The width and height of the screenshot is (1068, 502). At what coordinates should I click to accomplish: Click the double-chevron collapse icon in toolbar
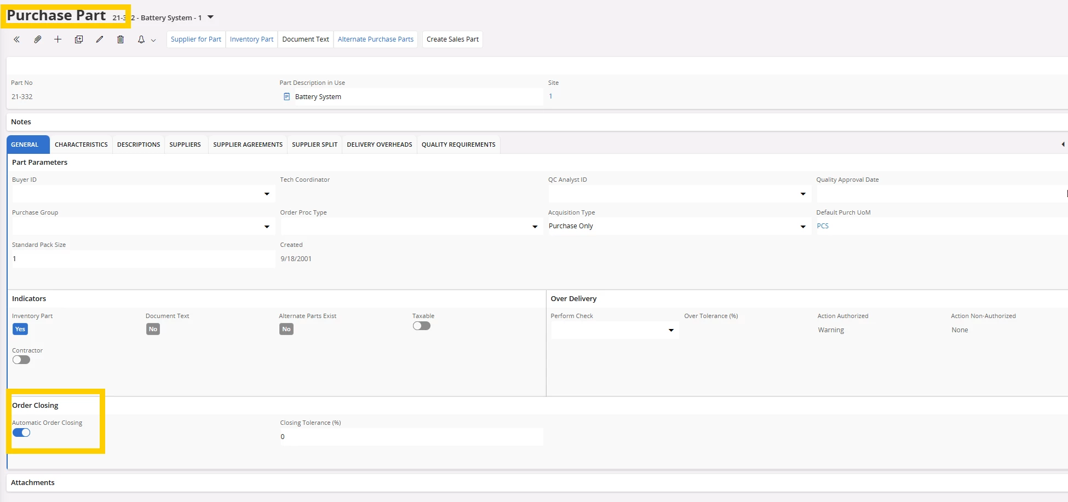point(16,39)
